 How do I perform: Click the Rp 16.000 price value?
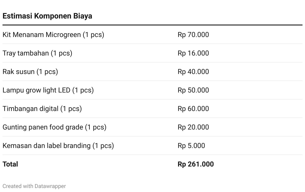coord(193,53)
